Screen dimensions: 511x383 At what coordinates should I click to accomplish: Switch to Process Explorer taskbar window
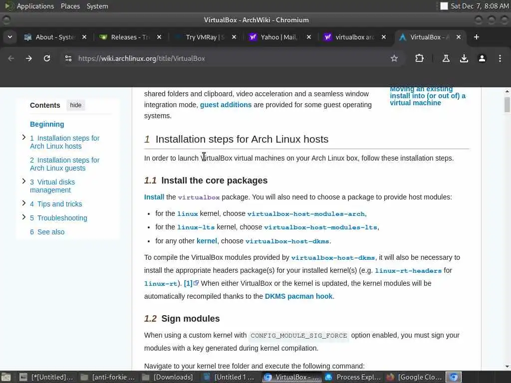pyautogui.click(x=353, y=377)
